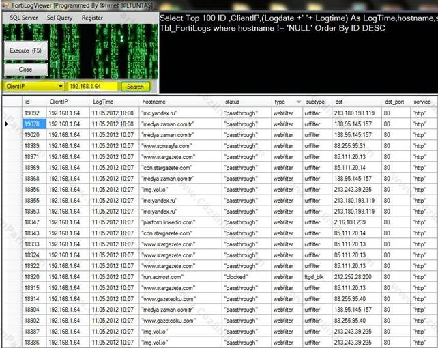This screenshot has width=438, height=348.
Task: Click the "blocked" status cell
Action: [x=247, y=277]
